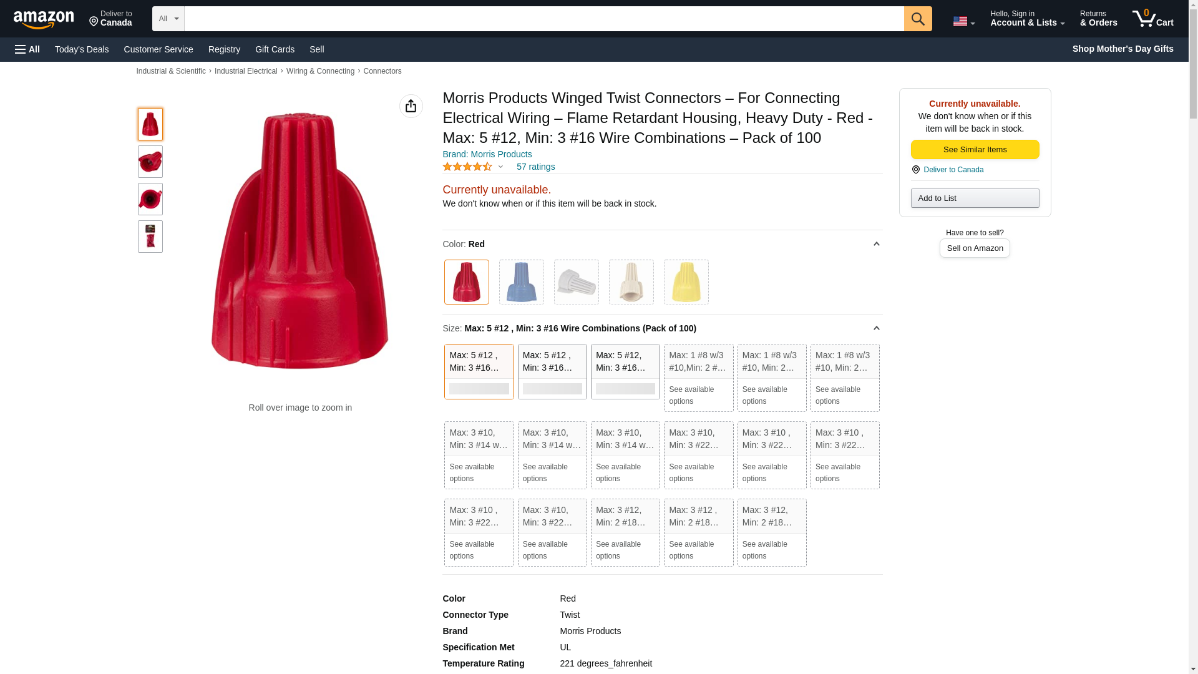Select the yellow color swatch

[x=686, y=282]
